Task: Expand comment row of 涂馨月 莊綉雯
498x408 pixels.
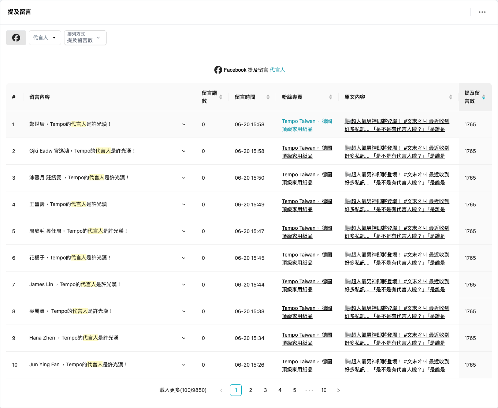Action: click(x=184, y=178)
